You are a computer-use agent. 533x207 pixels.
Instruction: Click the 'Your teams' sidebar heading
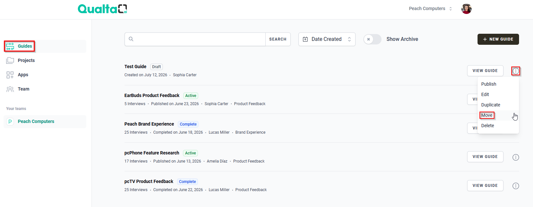coord(16,109)
